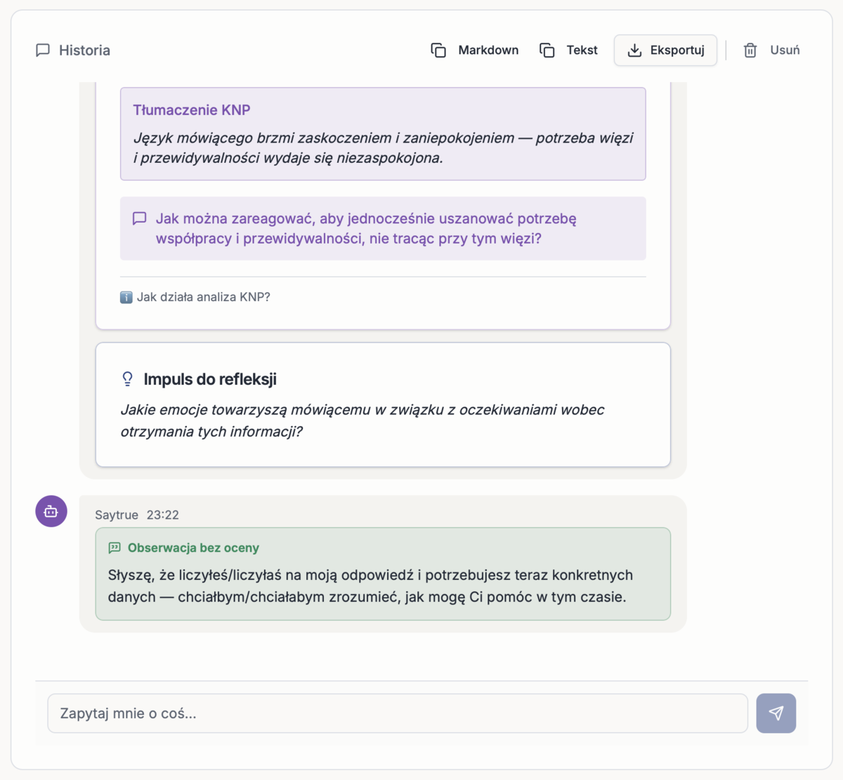This screenshot has height=780, width=843.
Task: Click the Historia heading text
Action: [x=84, y=50]
